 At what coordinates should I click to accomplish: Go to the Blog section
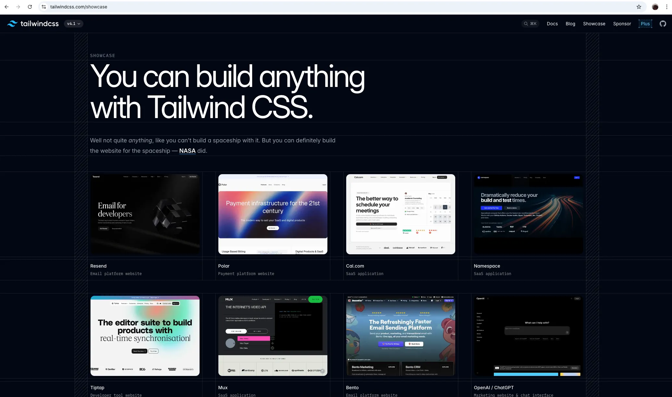point(570,23)
